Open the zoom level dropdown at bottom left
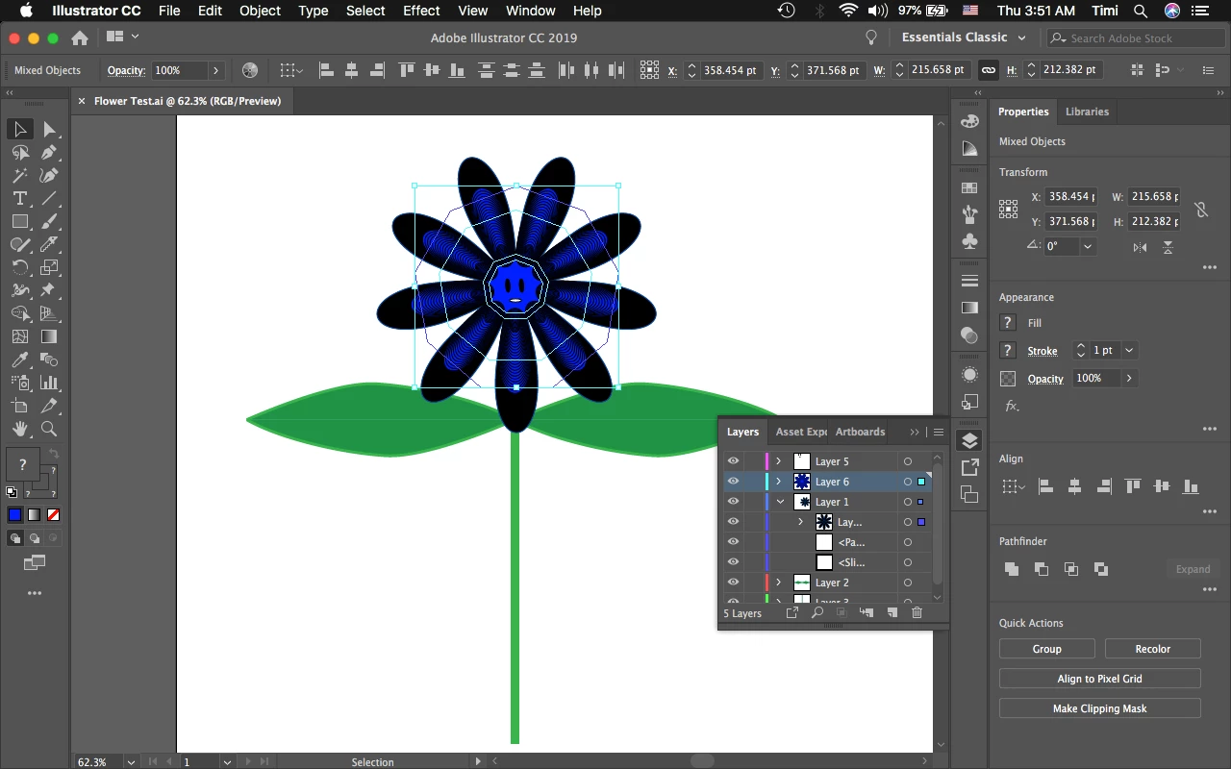 pos(131,762)
